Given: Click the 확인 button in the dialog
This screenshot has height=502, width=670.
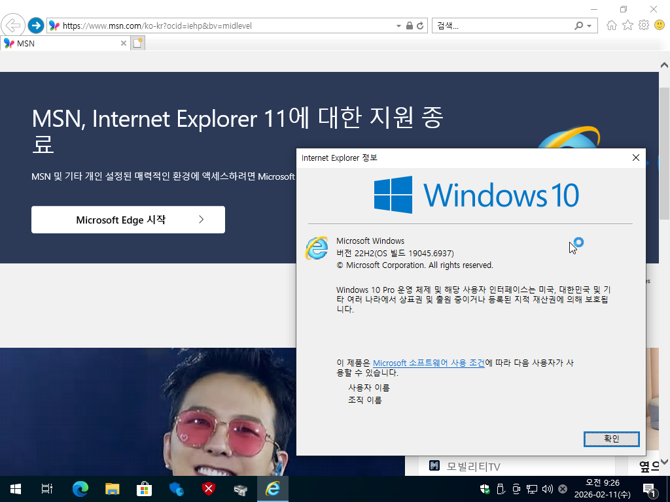Looking at the screenshot, I should (x=612, y=439).
